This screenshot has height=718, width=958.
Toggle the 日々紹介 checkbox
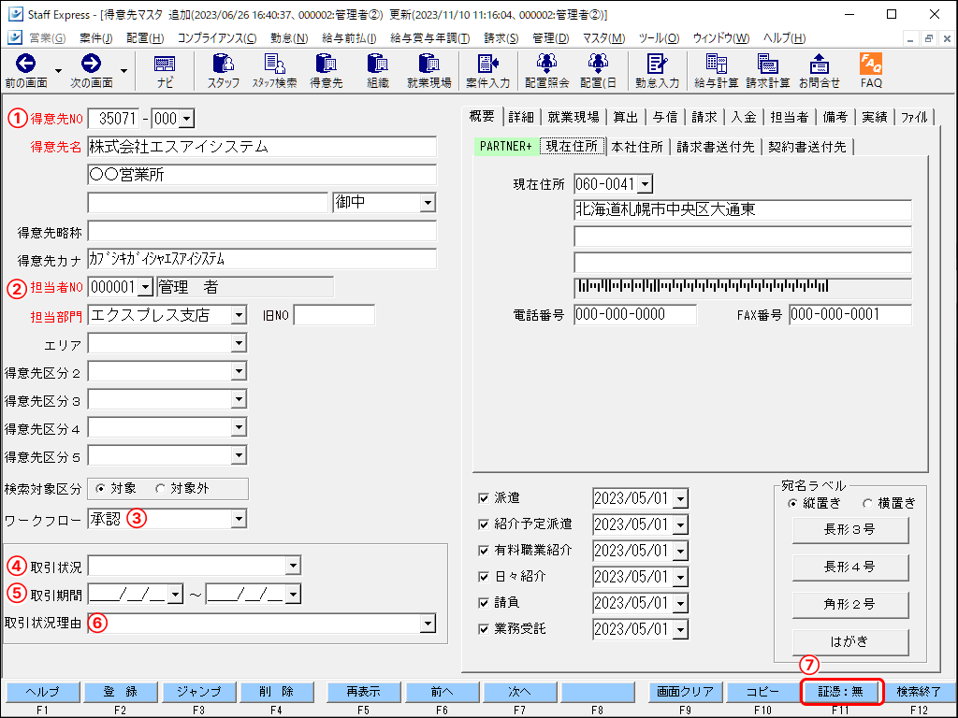(x=484, y=576)
